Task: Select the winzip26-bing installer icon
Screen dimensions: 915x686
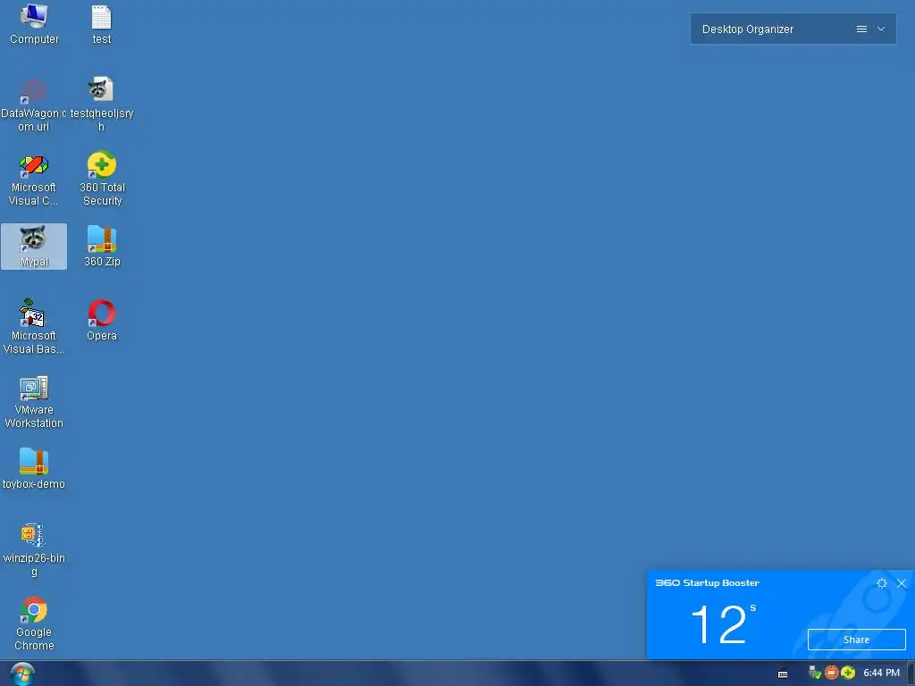Action: coord(34,549)
